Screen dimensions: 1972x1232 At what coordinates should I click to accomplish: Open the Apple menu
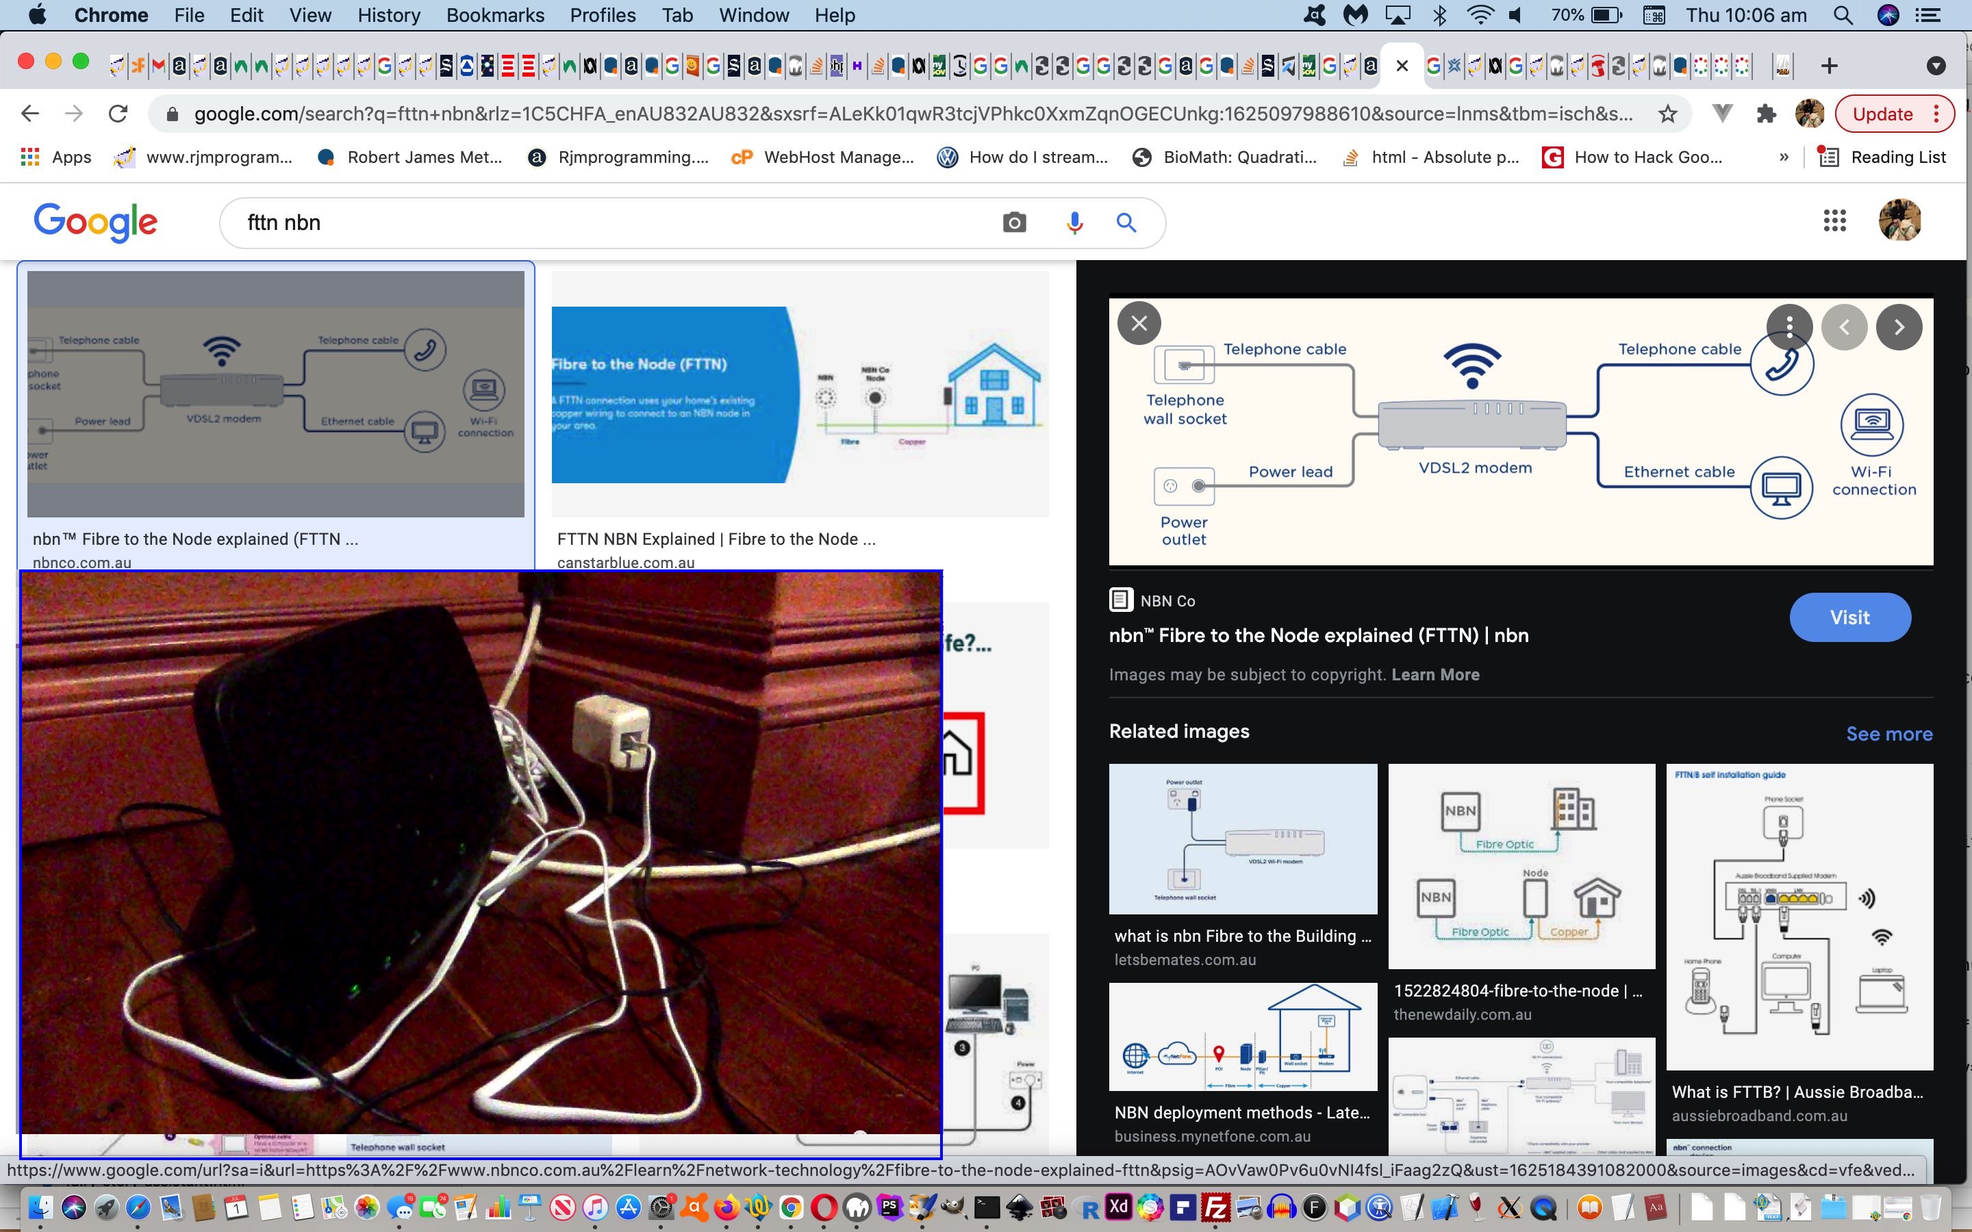point(37,14)
